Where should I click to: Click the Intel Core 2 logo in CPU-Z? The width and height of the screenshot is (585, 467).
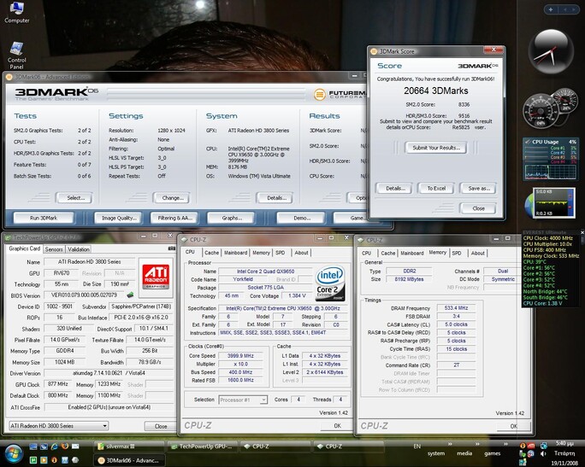click(x=330, y=283)
